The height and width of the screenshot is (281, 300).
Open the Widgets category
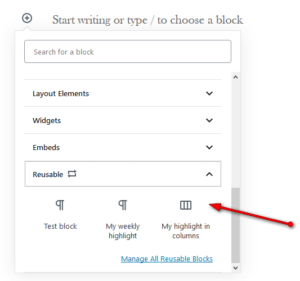123,120
